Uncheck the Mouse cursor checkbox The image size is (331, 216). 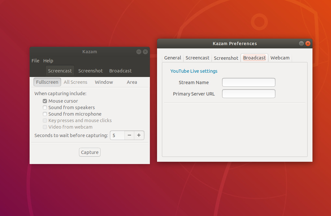click(x=45, y=101)
